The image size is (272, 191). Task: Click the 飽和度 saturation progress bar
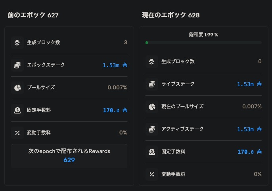point(203,43)
